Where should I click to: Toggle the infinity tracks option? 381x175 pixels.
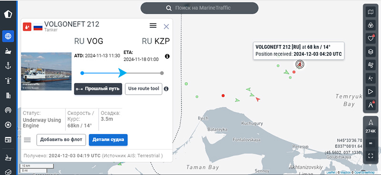[x=371, y=144]
